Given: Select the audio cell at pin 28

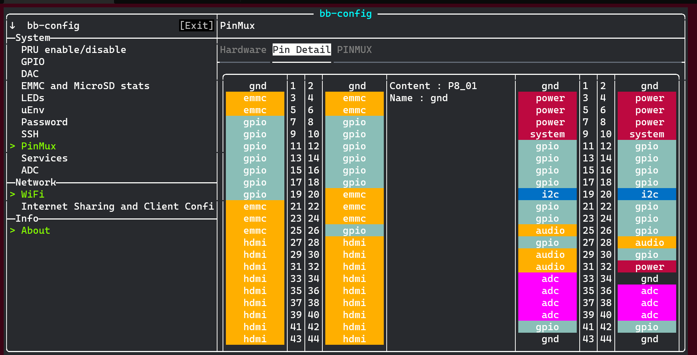Looking at the screenshot, I should pyautogui.click(x=649, y=243).
